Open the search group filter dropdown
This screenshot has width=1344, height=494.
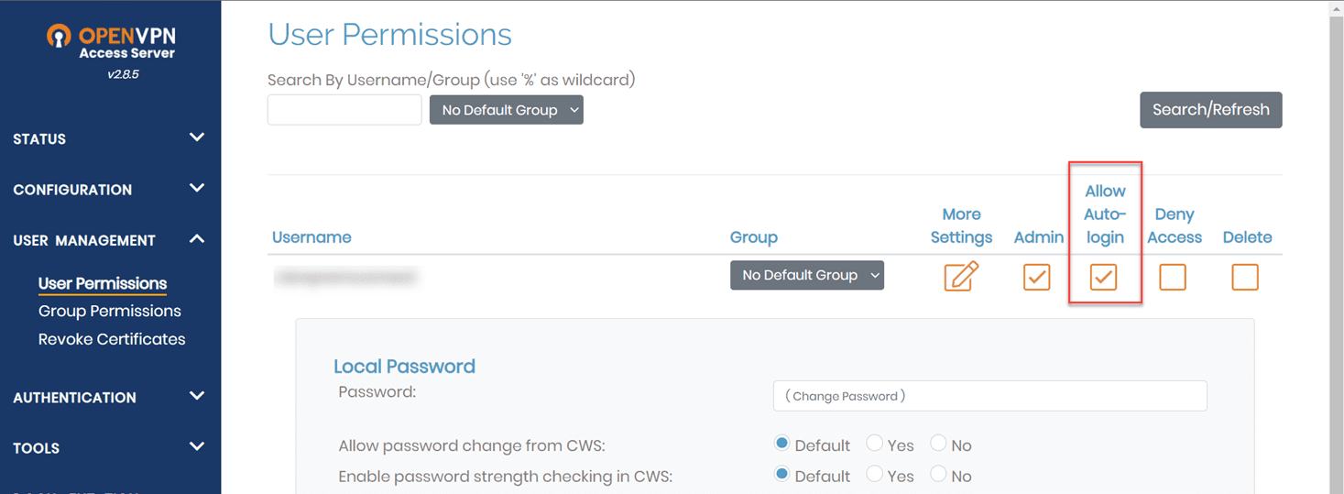(x=506, y=110)
